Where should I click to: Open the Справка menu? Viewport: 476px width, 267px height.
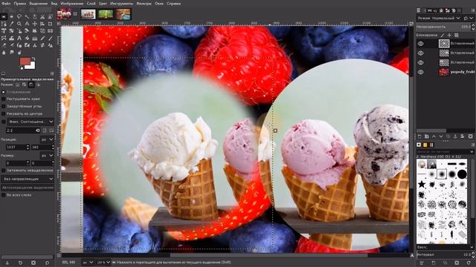(x=173, y=4)
